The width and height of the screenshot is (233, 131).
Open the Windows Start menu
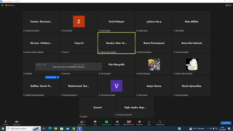click(3, 128)
